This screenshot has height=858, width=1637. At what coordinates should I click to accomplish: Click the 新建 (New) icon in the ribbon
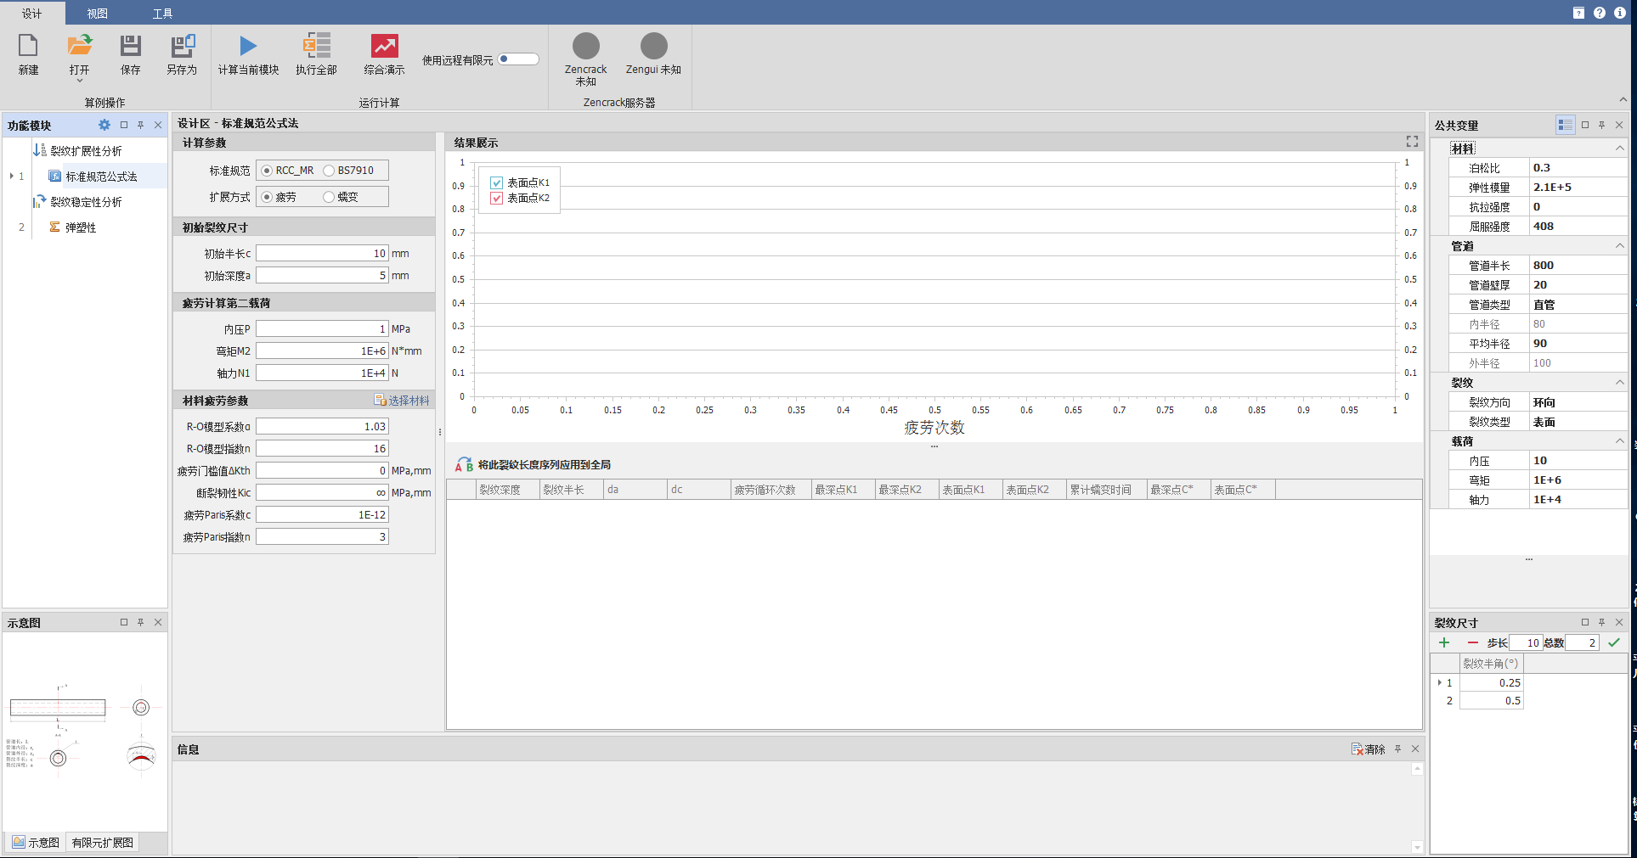(x=28, y=46)
